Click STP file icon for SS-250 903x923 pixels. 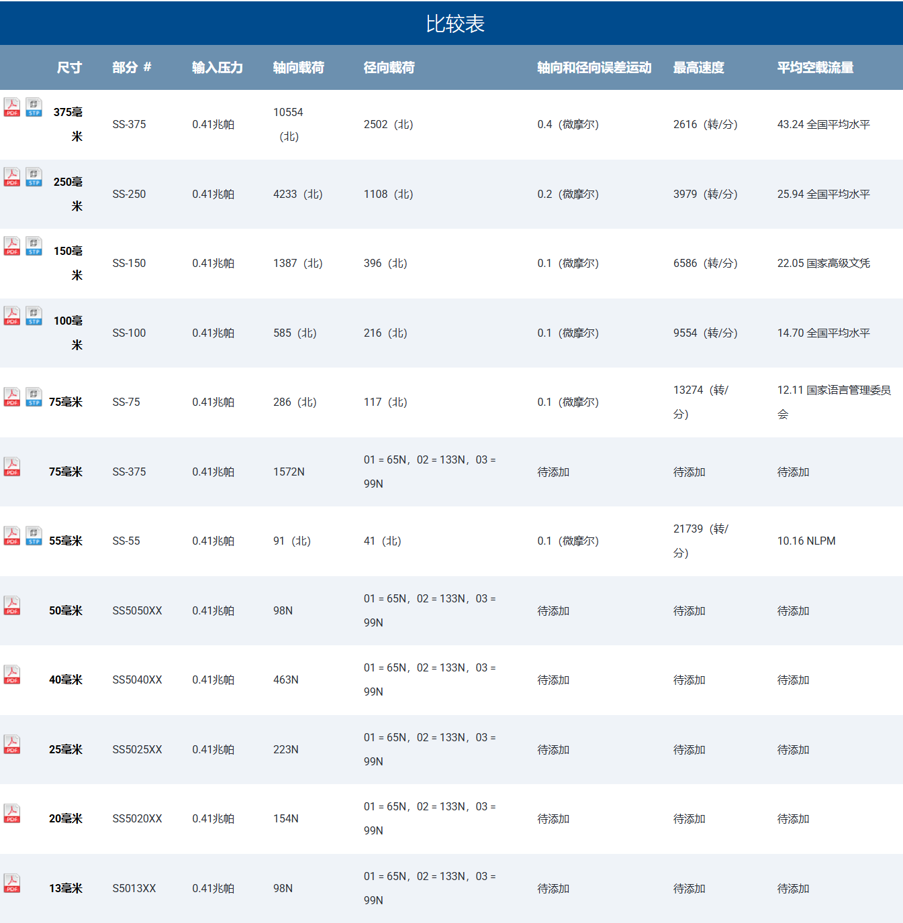34,177
